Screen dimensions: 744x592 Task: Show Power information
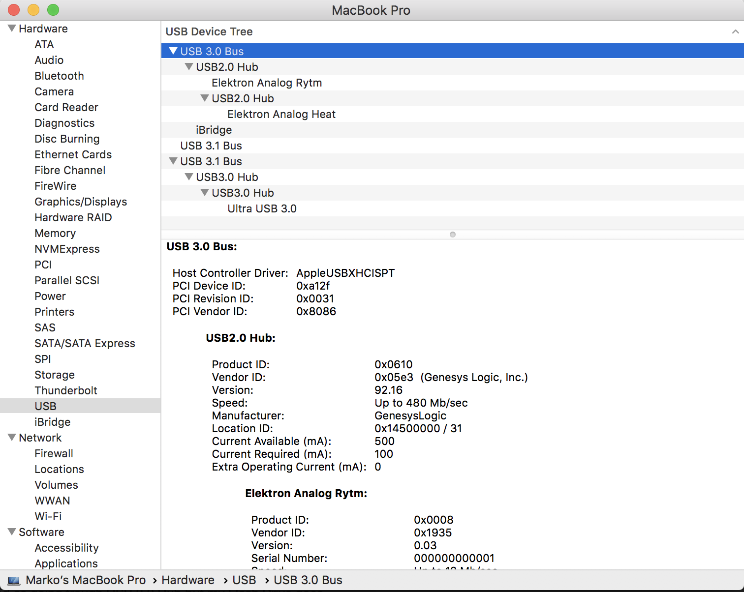click(50, 296)
